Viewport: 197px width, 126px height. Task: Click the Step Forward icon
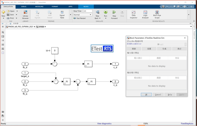coord(114,12)
